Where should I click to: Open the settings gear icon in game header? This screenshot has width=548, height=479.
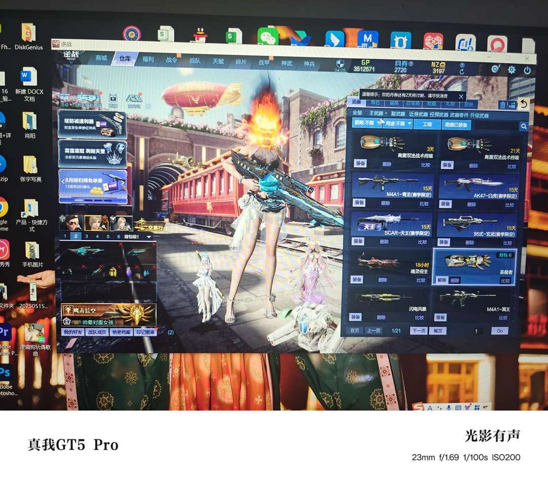pyautogui.click(x=511, y=70)
